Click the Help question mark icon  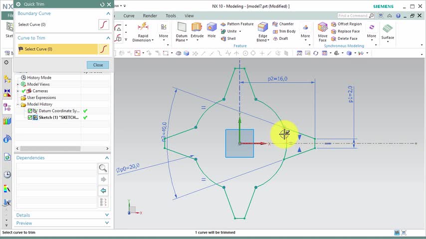[x=398, y=16]
